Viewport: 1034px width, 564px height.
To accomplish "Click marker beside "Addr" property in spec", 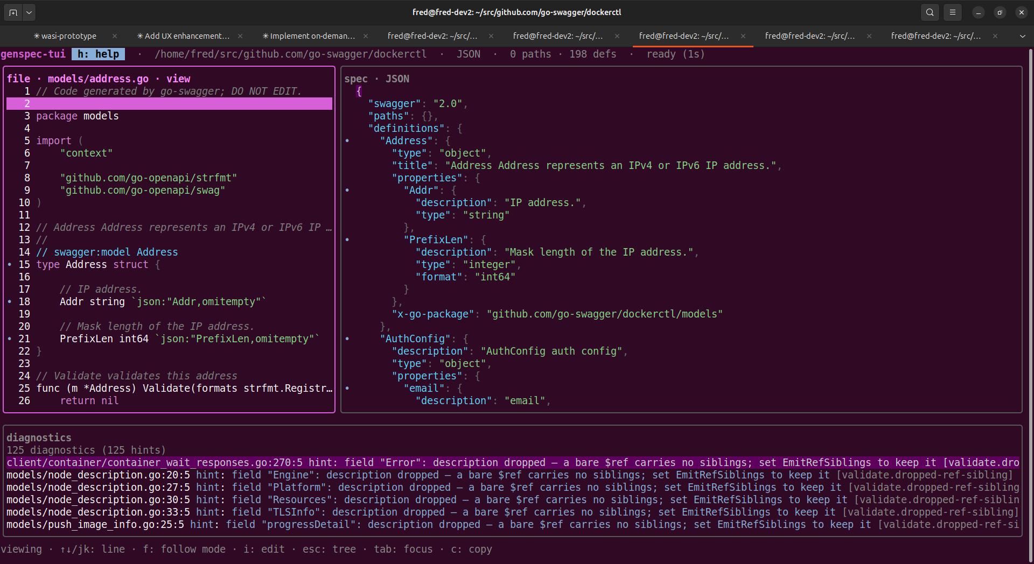I will [347, 190].
